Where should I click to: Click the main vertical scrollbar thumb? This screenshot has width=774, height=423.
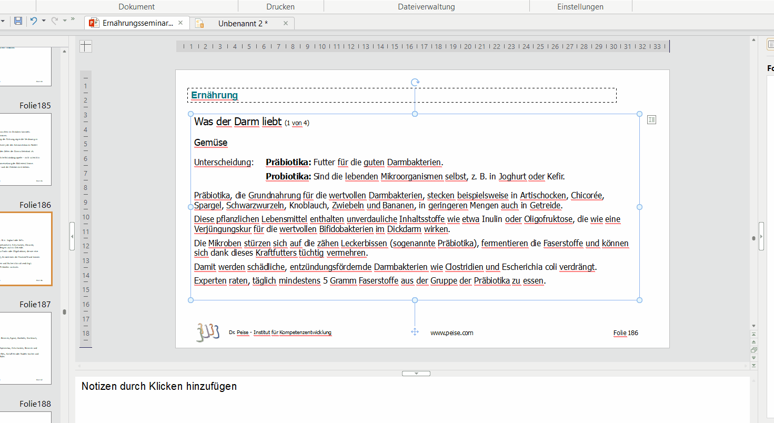(753, 238)
